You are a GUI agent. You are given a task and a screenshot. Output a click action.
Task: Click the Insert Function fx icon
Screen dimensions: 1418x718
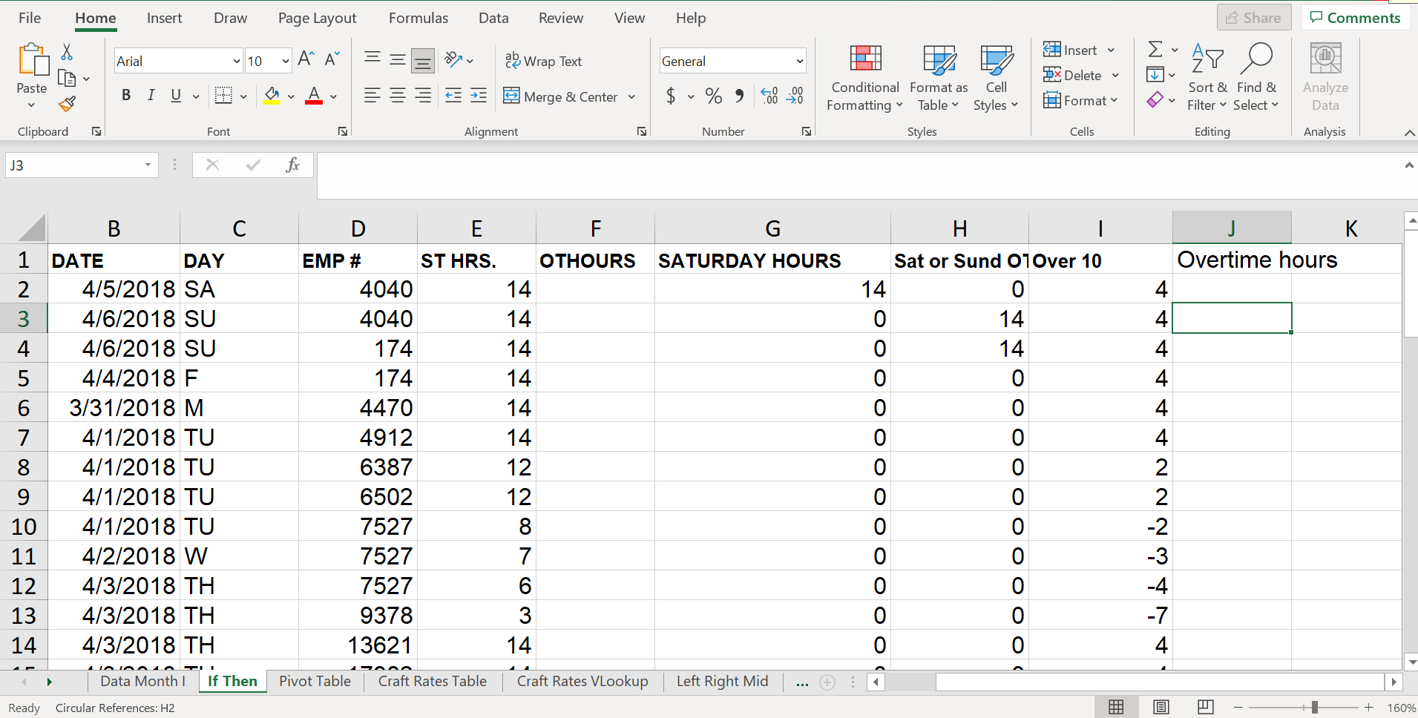[292, 165]
